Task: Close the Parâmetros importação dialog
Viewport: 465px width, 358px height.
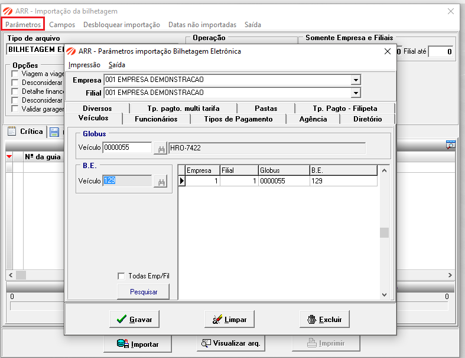Action: point(387,51)
